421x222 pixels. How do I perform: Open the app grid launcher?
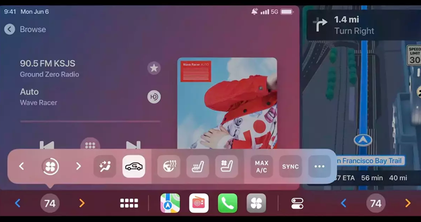point(129,203)
